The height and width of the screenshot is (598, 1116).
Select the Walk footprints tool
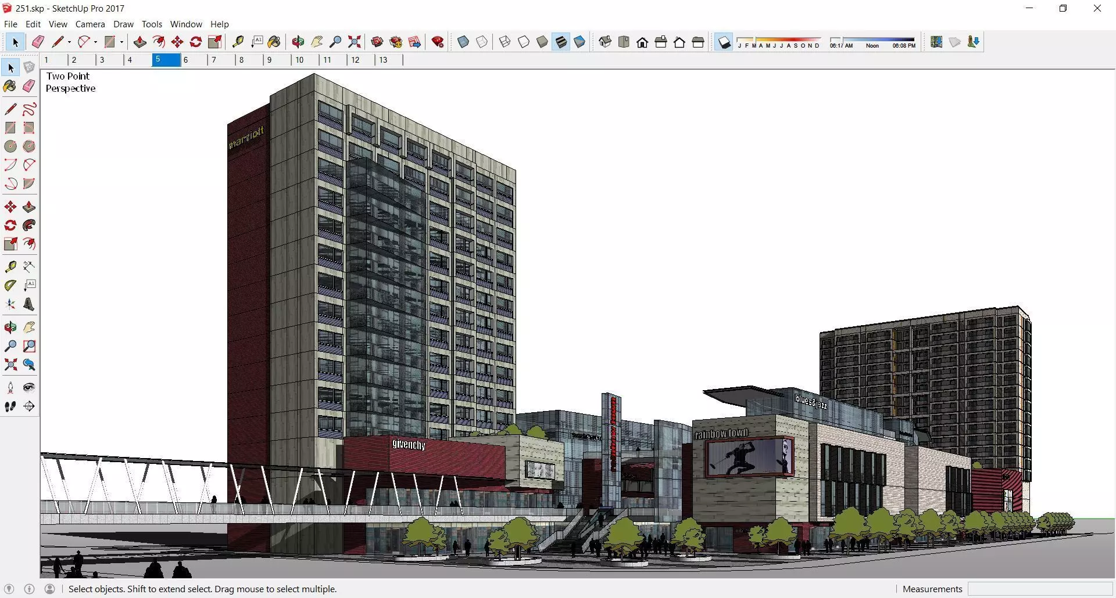coord(10,406)
